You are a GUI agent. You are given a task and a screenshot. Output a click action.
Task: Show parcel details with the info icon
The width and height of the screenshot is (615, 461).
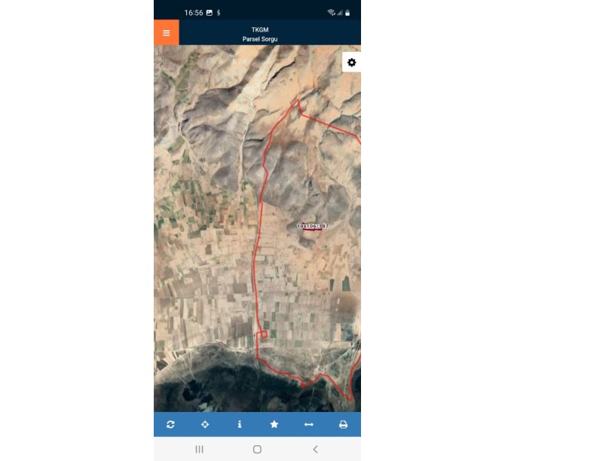point(240,424)
